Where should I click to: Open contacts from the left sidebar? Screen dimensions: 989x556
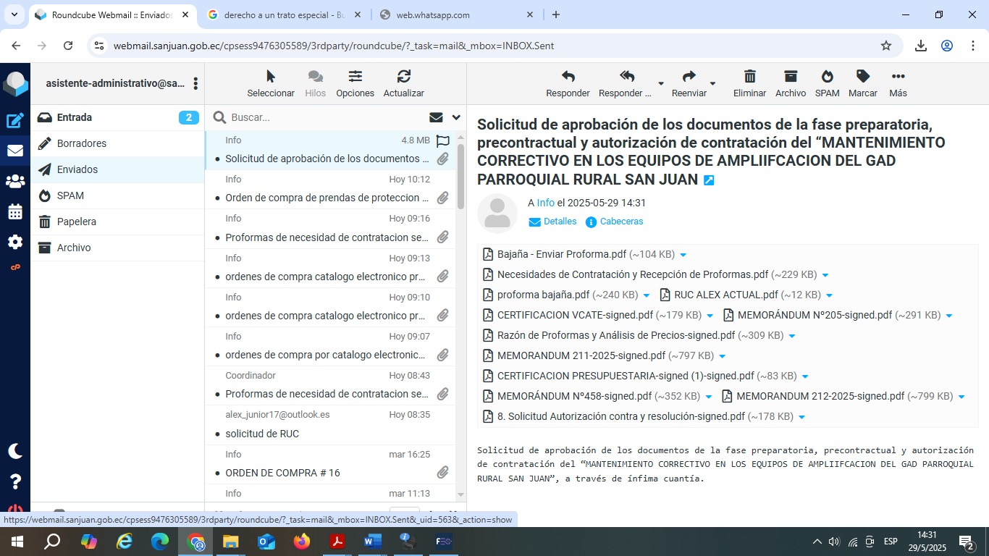[15, 182]
